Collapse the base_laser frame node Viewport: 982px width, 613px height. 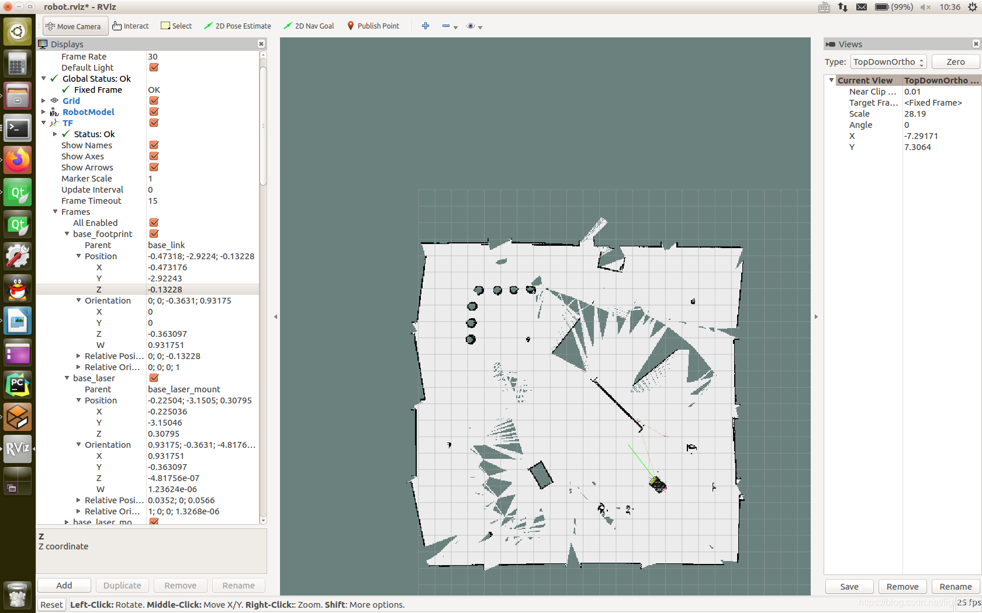[x=67, y=378]
